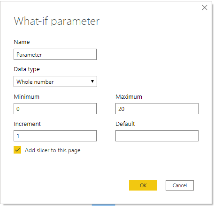The width and height of the screenshot is (214, 206).
Task: Confirm the parameter with OK
Action: click(x=143, y=185)
